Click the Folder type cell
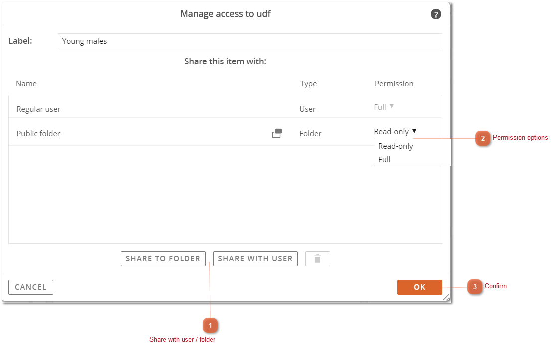The image size is (556, 351). pyautogui.click(x=310, y=134)
